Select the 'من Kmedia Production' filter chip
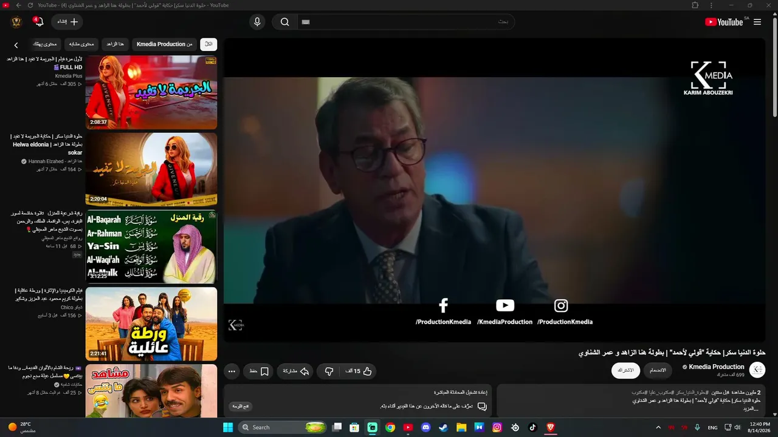 (165, 44)
